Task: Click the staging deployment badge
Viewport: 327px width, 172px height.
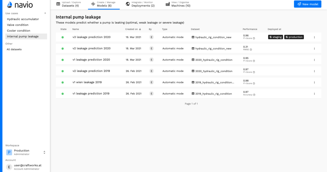Action: (x=275, y=37)
